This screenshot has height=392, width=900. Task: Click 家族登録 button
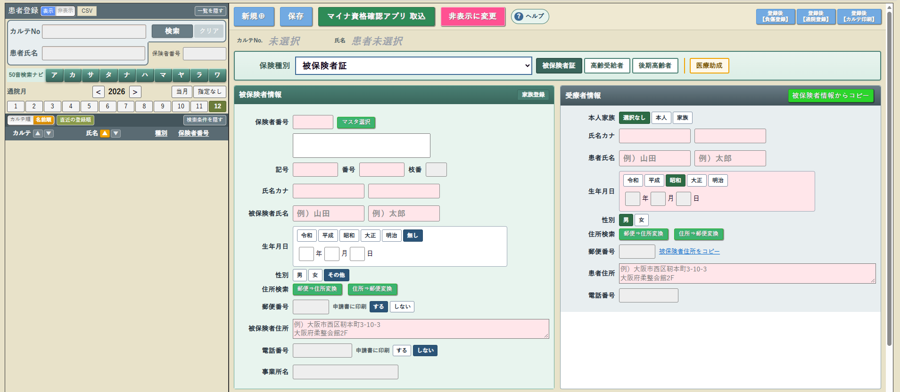(533, 95)
